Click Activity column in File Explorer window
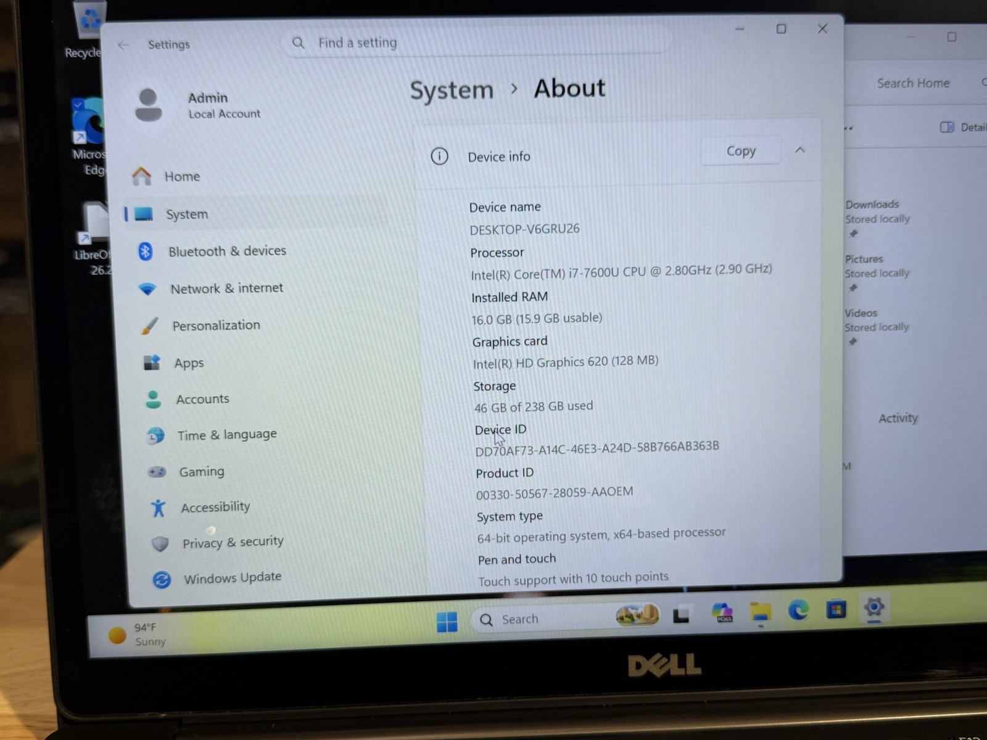Screen dimensions: 987x740 point(898,418)
